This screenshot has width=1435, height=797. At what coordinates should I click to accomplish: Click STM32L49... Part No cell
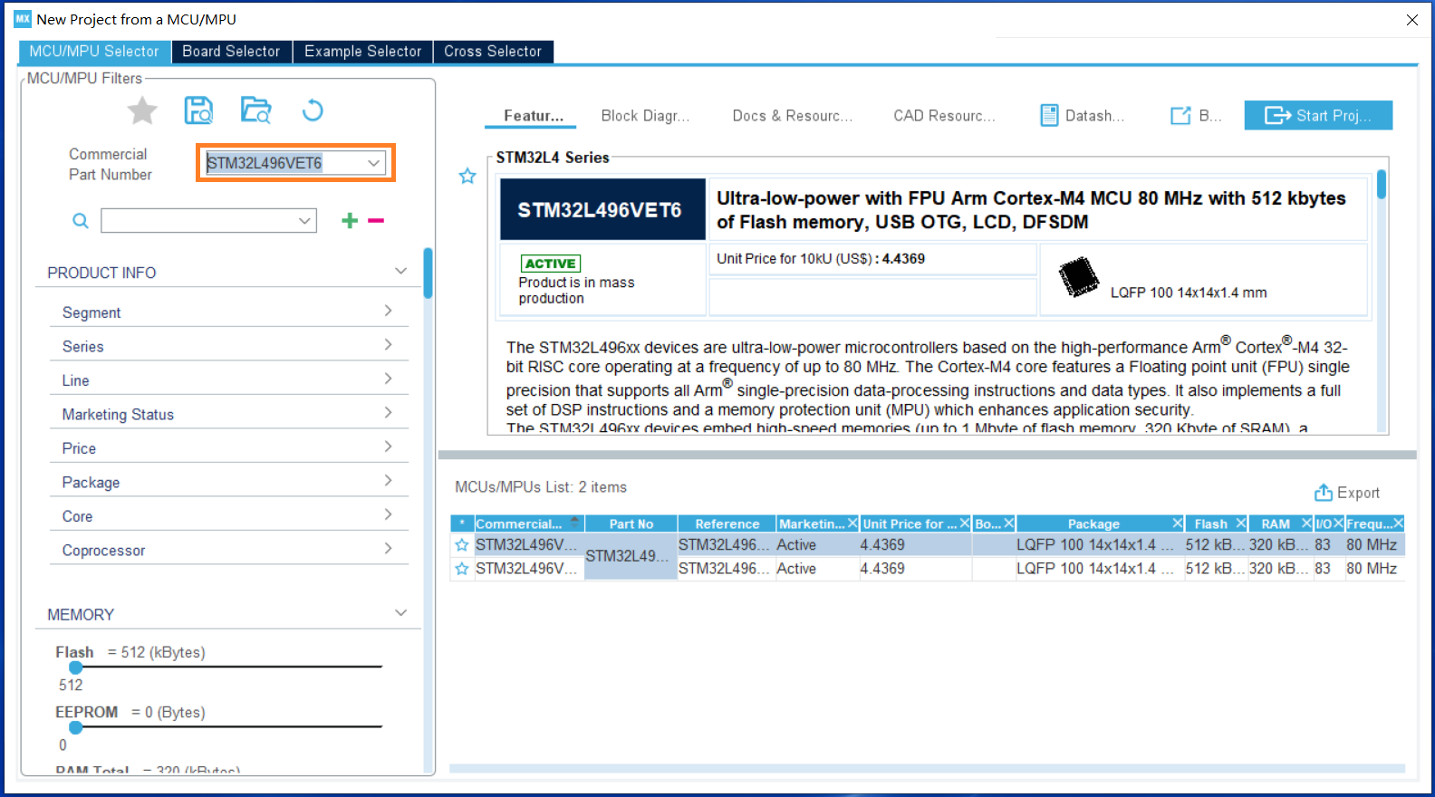[x=631, y=556]
